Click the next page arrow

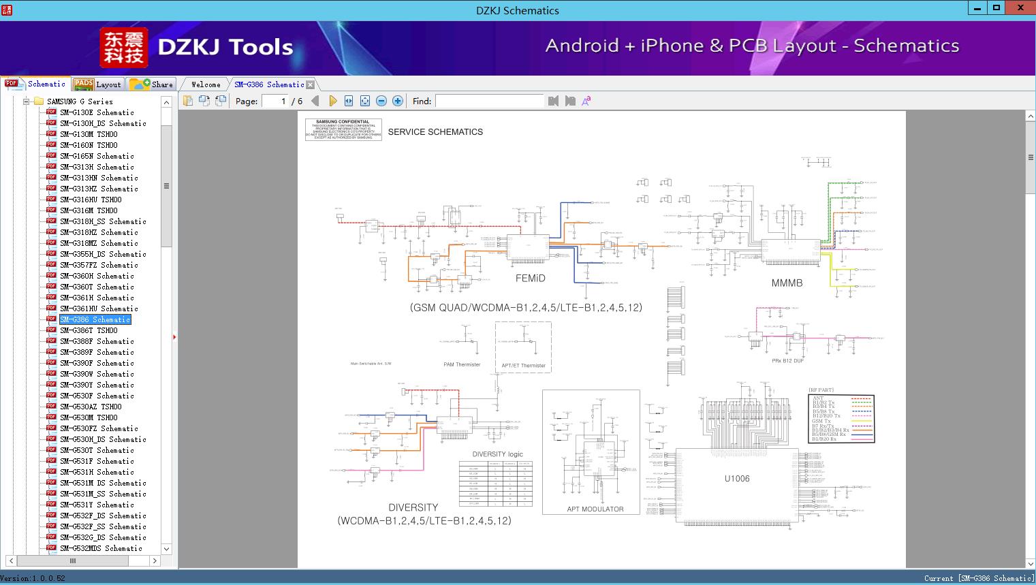pos(333,101)
